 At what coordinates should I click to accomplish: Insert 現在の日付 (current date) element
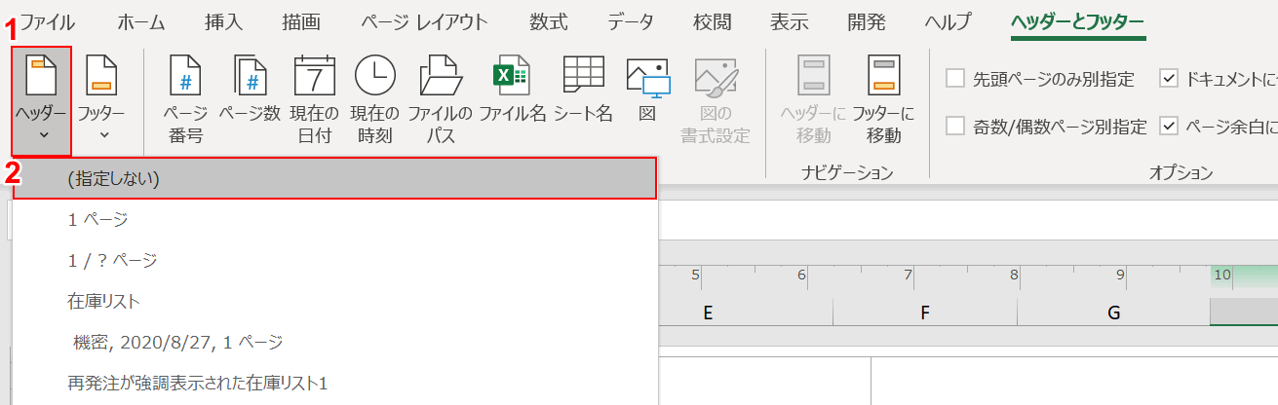point(314,97)
